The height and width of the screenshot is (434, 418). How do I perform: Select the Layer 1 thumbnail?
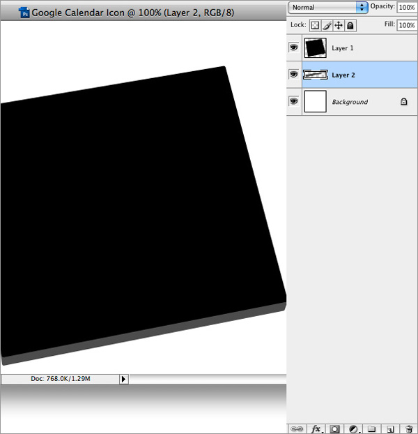tap(315, 48)
